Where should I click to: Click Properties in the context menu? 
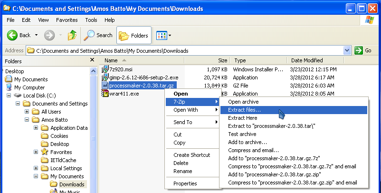[x=185, y=183]
